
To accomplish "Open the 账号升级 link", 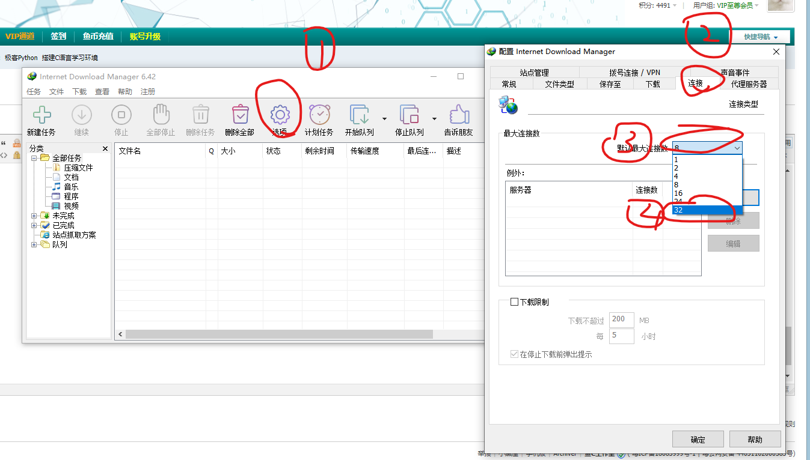I will (145, 37).
